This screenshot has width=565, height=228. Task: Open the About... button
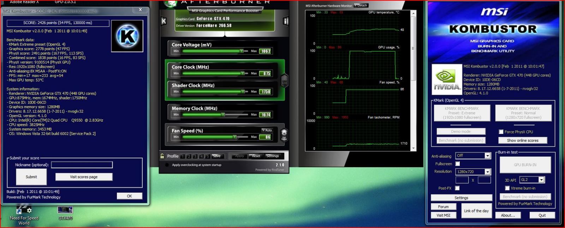tap(508, 215)
